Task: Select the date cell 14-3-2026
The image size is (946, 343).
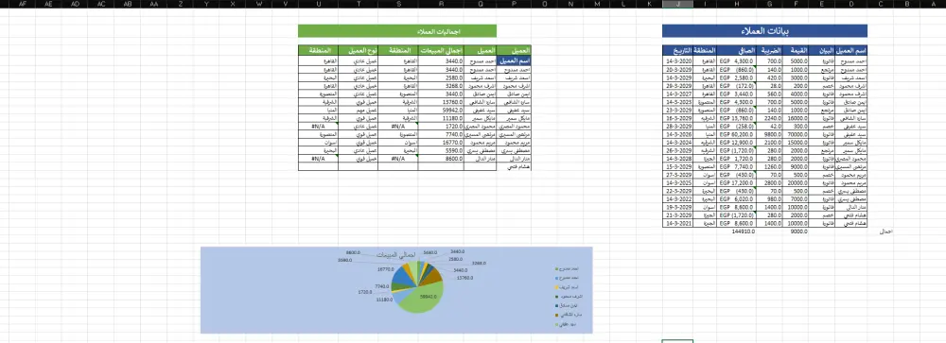Action: pos(678,134)
